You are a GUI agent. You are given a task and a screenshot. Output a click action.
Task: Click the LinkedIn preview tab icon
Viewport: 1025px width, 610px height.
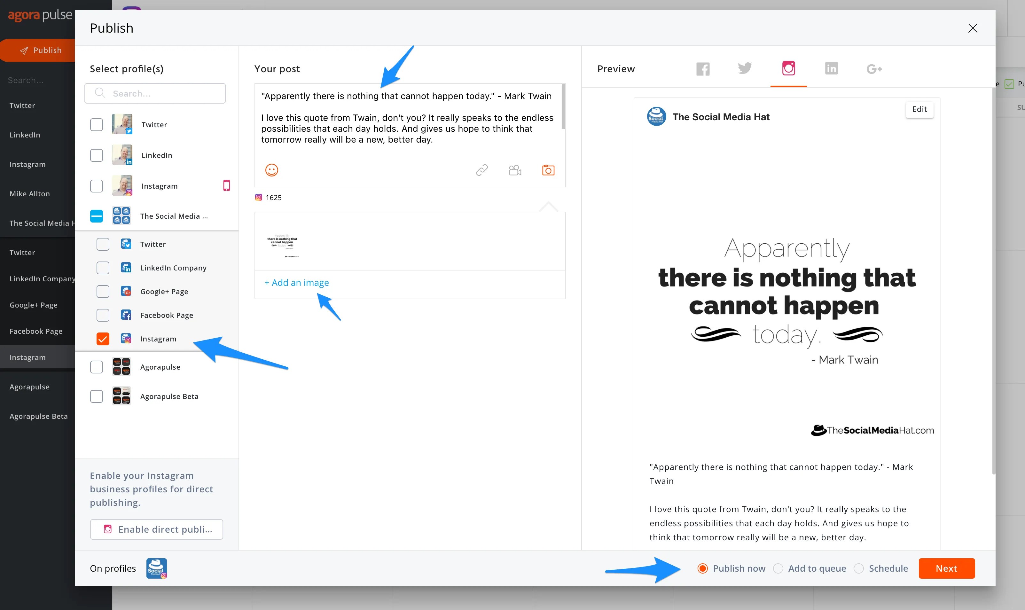click(x=831, y=68)
